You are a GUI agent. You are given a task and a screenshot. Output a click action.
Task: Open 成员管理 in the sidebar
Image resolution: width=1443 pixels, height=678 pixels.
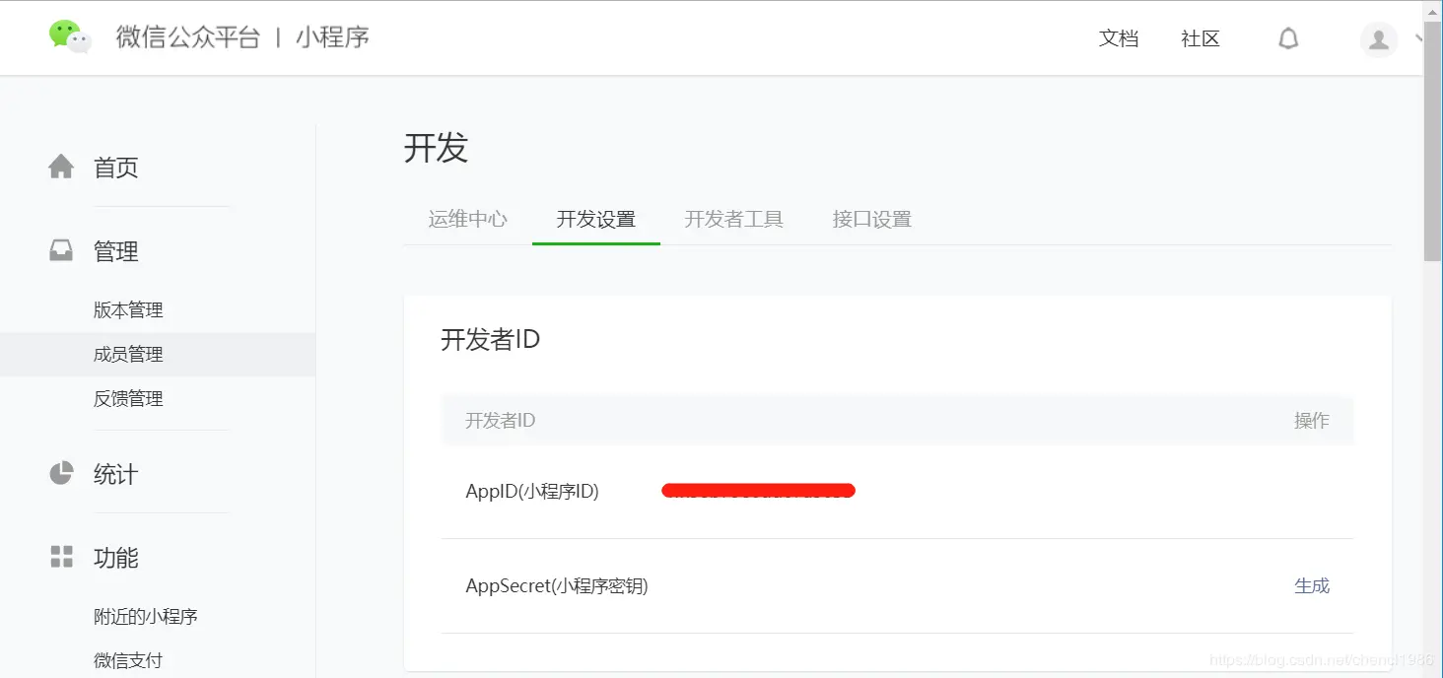(x=128, y=355)
